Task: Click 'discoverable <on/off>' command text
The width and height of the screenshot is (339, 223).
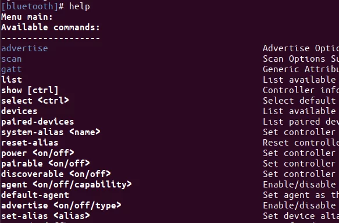Action: [x=56, y=174]
